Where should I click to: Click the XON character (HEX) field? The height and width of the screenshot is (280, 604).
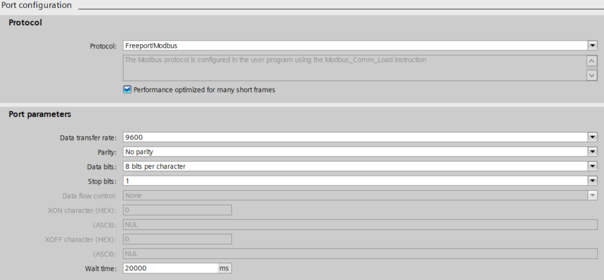click(178, 210)
